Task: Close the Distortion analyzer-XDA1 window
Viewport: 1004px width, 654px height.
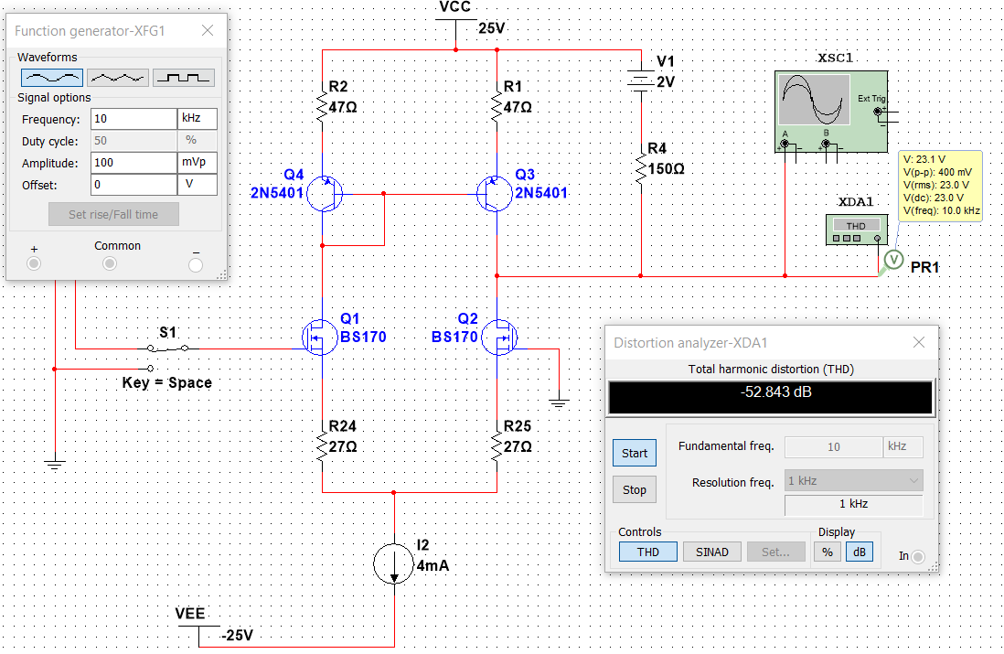Action: (x=919, y=342)
